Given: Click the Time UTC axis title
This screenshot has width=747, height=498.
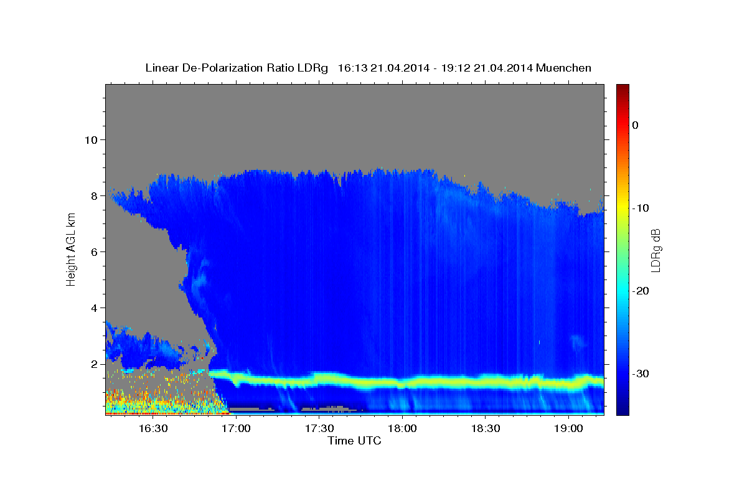Looking at the screenshot, I should tap(354, 441).
